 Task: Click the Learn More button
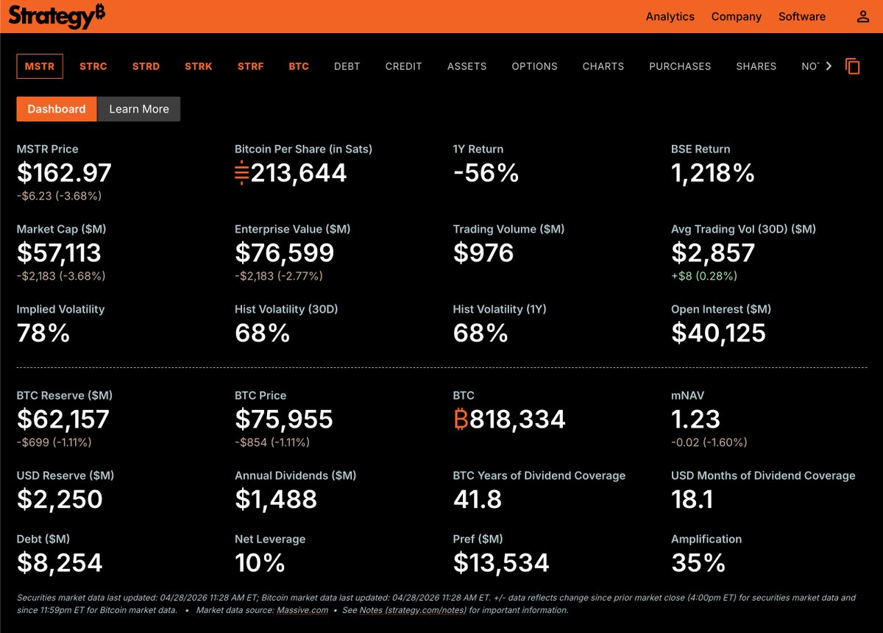(139, 109)
